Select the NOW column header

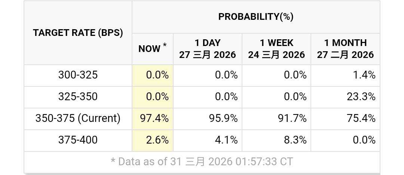coord(152,49)
